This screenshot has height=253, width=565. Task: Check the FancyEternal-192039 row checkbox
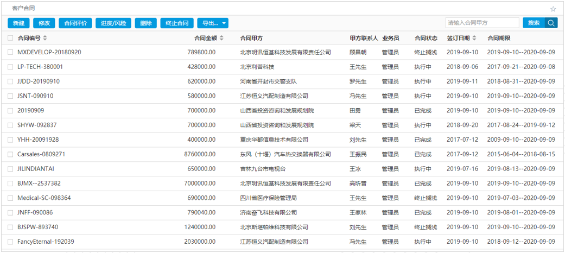point(10,242)
